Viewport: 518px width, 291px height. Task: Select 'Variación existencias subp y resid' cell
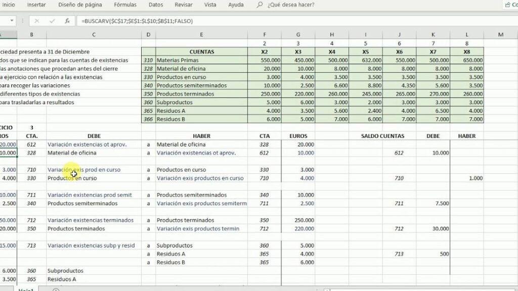(94, 246)
